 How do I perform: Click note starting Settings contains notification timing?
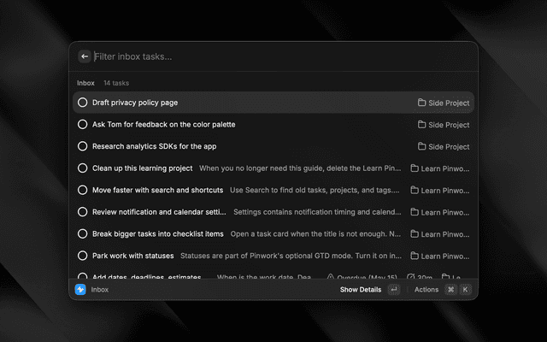tap(317, 212)
